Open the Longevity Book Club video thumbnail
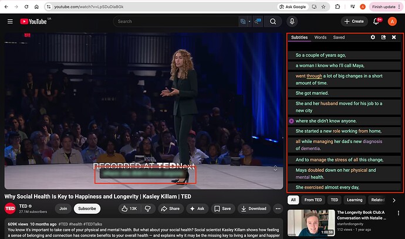The height and width of the screenshot is (239, 405). click(x=310, y=223)
